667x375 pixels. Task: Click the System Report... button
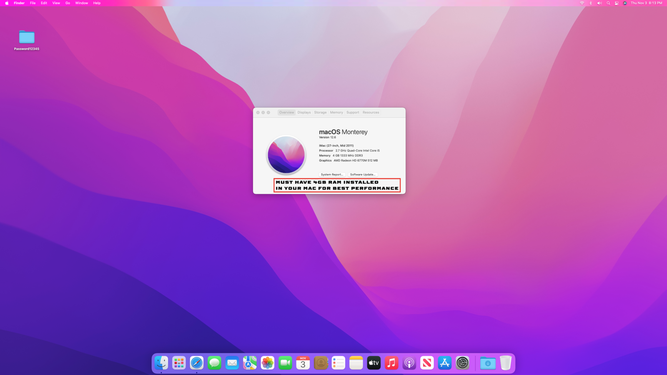tap(332, 175)
